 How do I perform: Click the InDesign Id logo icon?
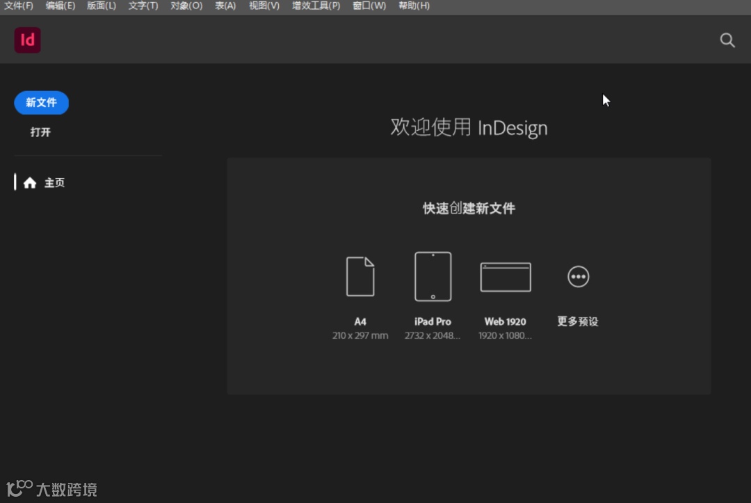27,40
